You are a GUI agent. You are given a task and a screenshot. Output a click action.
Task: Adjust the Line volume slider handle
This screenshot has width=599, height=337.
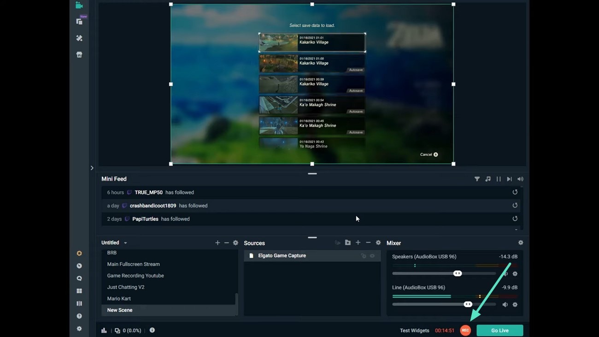pos(468,304)
